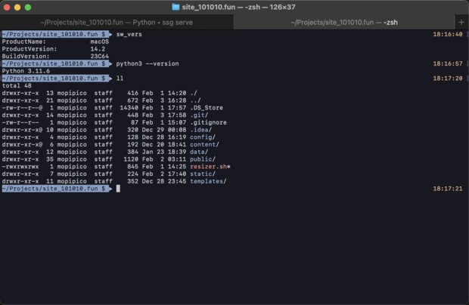Screen dimensions: 469x305
Task: Click the .gitignore file name
Action: pyautogui.click(x=209, y=122)
